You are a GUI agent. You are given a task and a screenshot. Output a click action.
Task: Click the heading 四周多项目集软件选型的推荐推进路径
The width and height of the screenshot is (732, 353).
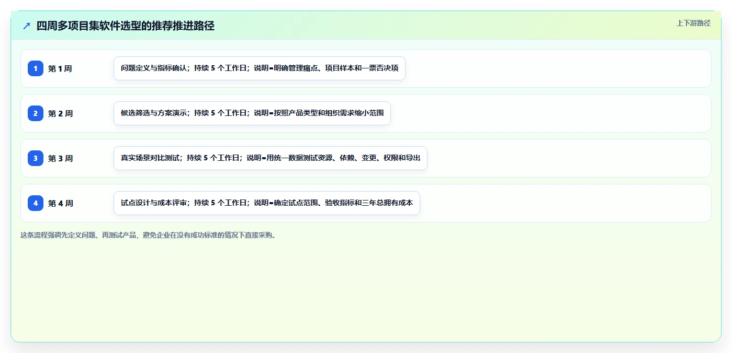pos(126,26)
